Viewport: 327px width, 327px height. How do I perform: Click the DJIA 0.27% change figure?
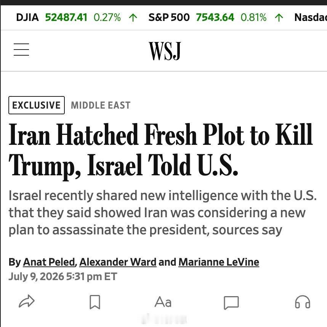point(107,17)
